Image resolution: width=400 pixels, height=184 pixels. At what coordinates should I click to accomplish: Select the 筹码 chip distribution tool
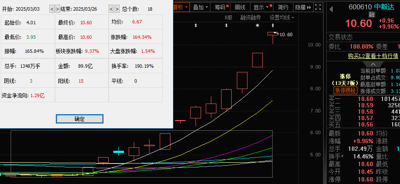(220, 7)
